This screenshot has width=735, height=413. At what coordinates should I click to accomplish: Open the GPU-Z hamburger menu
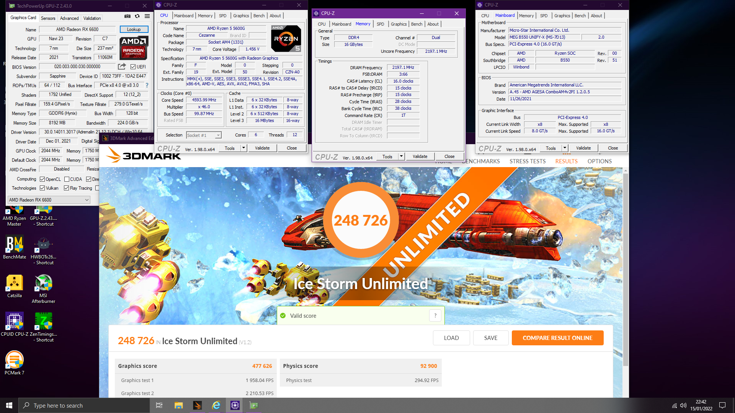coord(147,16)
